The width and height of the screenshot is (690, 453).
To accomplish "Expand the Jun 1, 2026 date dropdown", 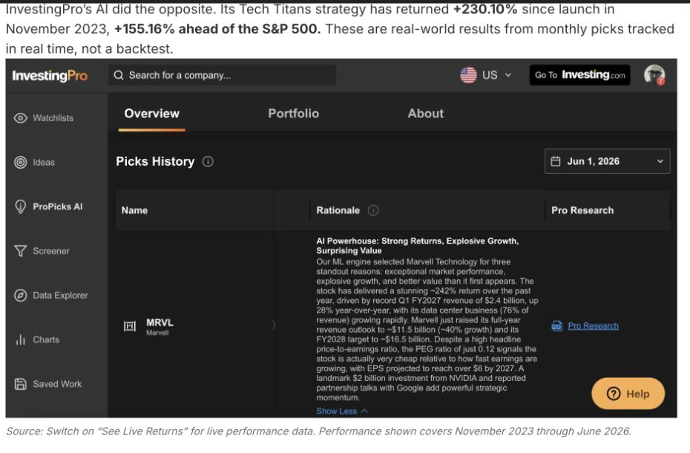I will 607,161.
